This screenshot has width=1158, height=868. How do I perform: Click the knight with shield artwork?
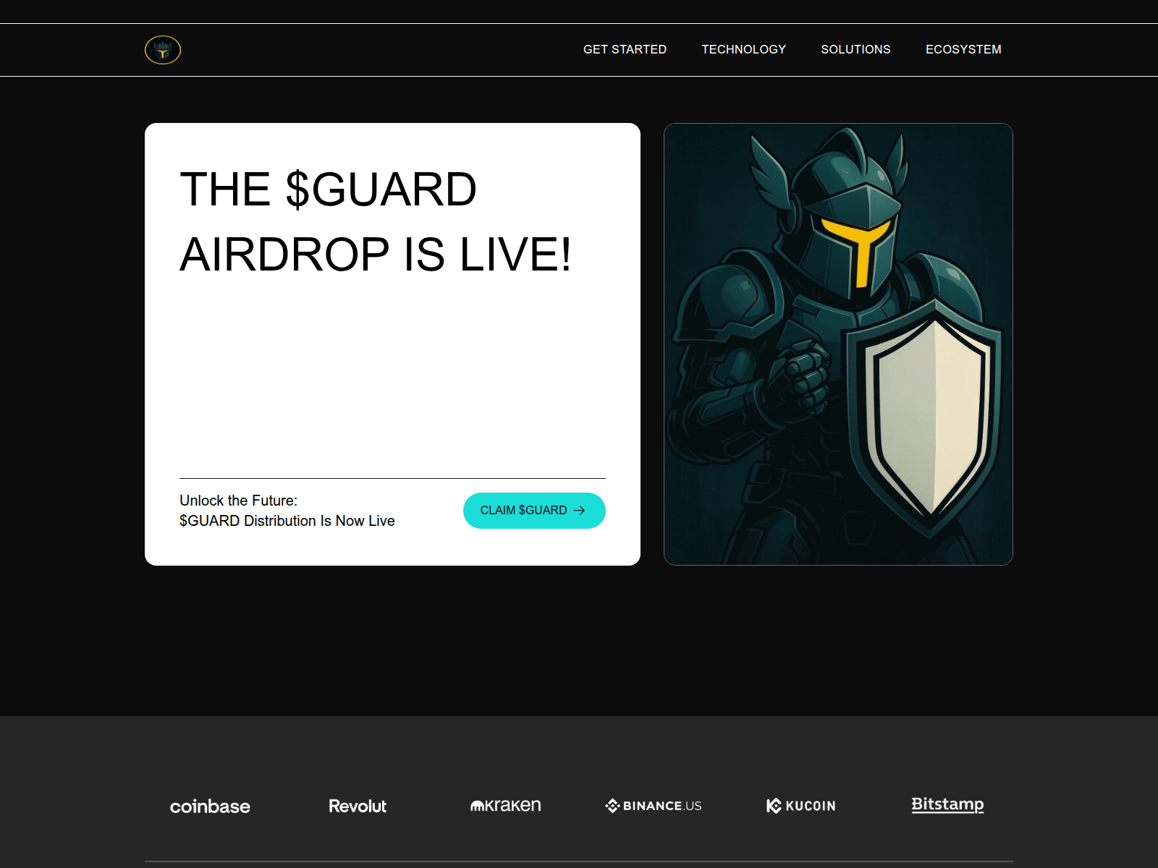click(838, 344)
